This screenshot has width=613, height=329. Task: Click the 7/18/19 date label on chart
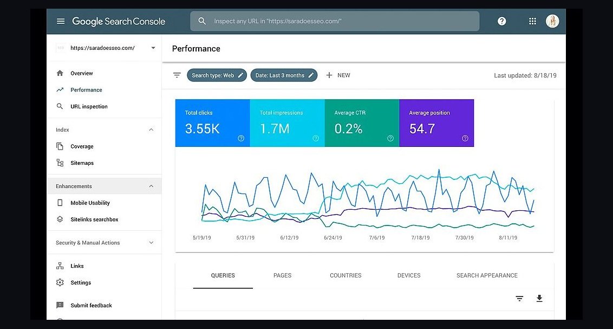point(420,237)
